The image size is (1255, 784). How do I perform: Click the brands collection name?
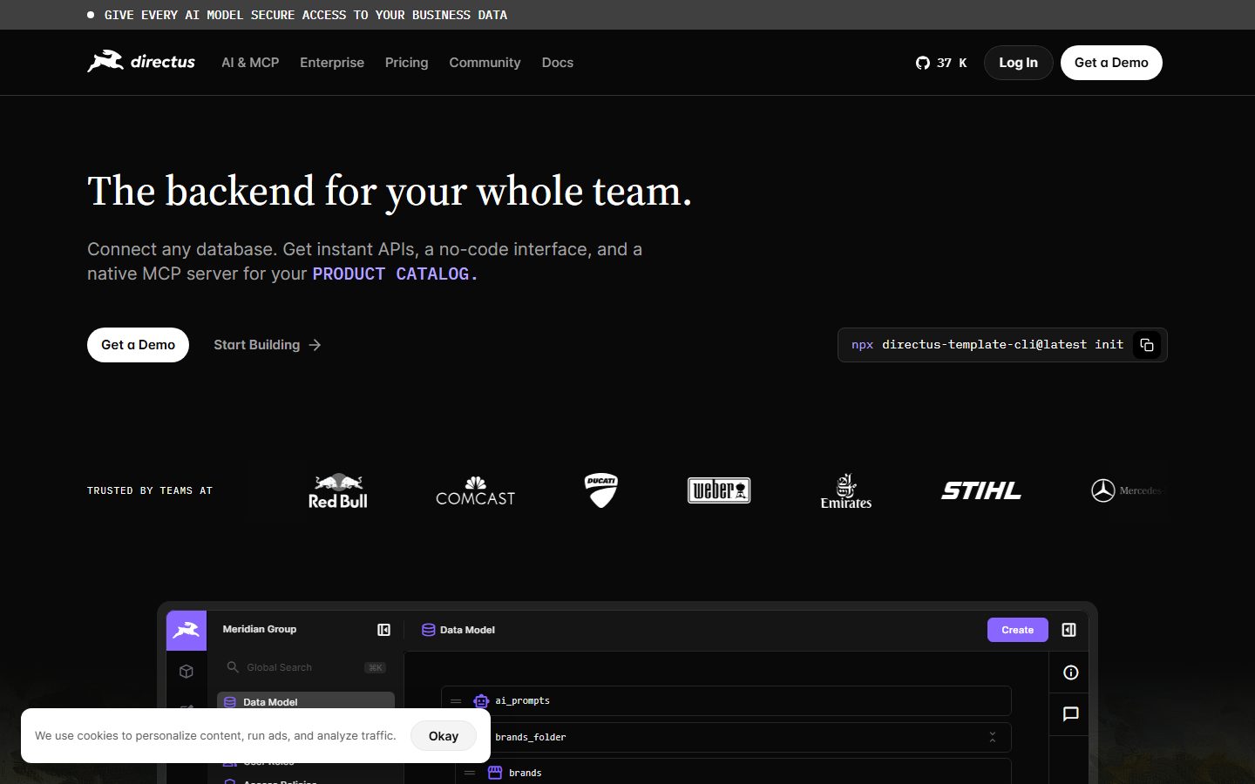[x=526, y=773]
